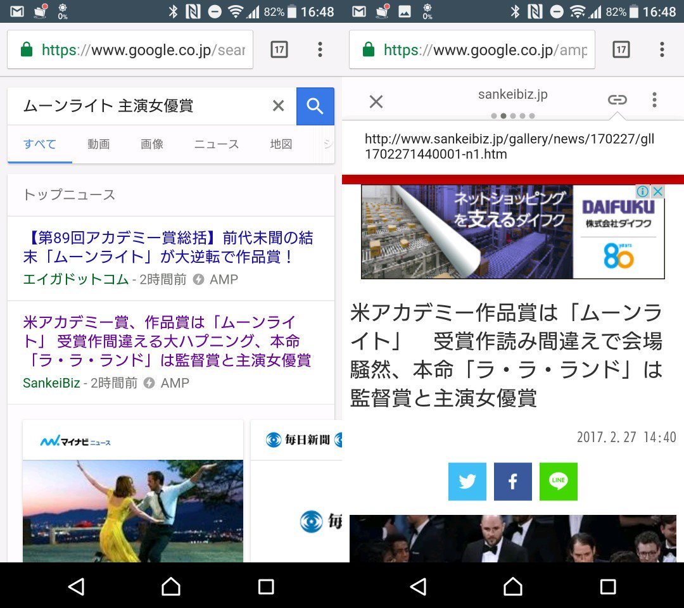Close the DAIFUKU ad with the X

(x=658, y=191)
